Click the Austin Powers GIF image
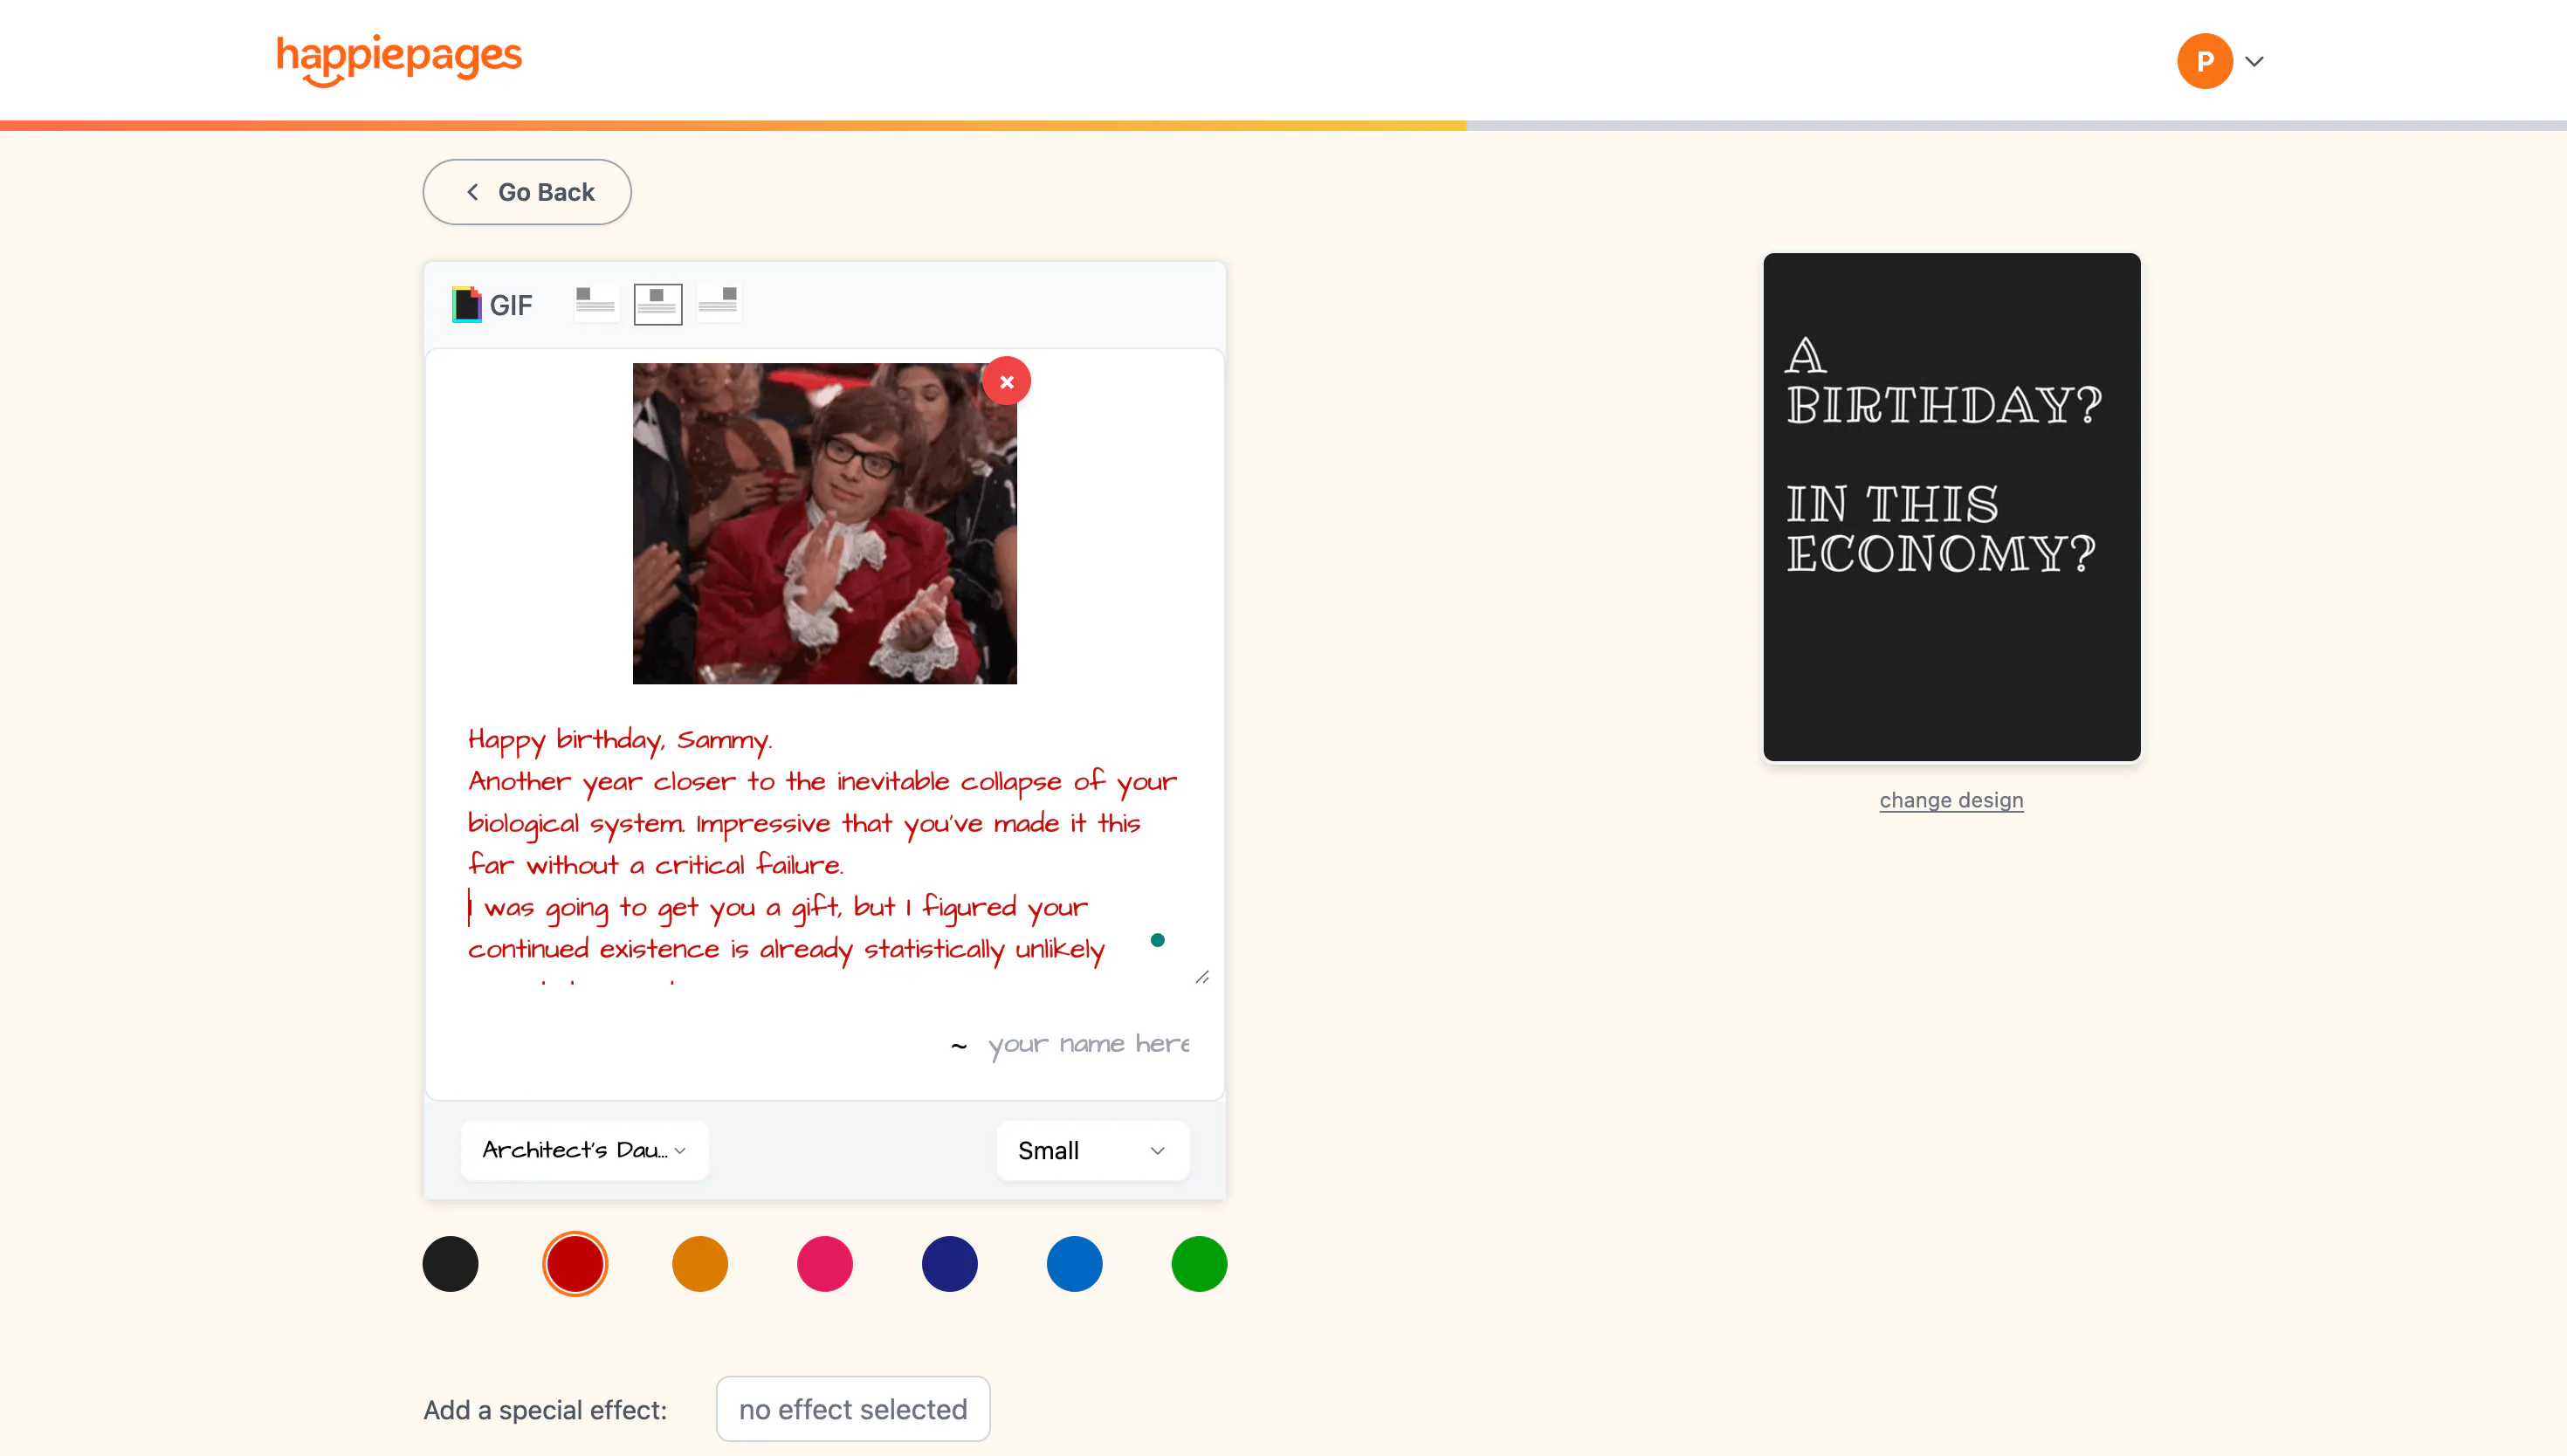2567x1456 pixels. (824, 523)
